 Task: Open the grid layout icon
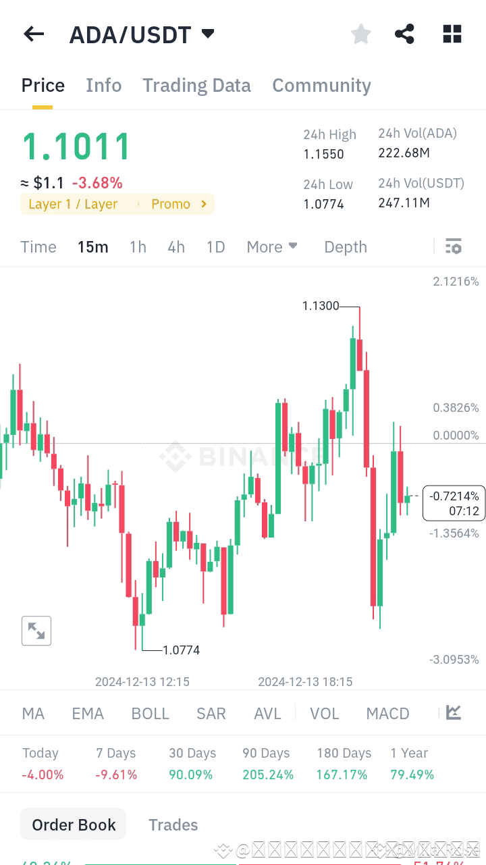click(452, 34)
